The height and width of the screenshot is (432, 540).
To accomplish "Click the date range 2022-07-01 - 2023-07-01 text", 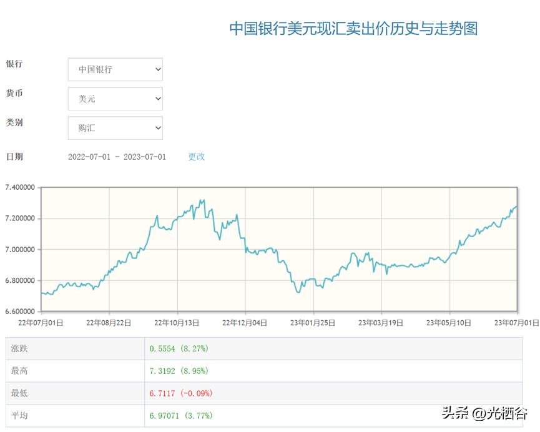I will point(117,157).
